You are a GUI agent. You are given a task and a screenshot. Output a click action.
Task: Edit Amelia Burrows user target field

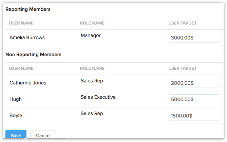195,38
